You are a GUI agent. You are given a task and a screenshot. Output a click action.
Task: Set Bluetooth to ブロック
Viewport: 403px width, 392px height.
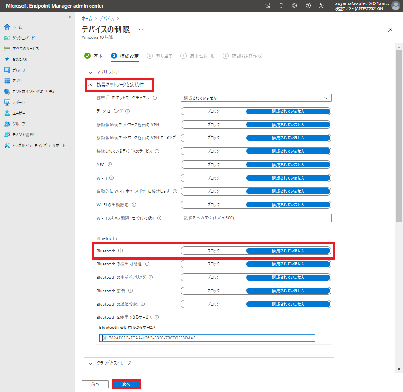coord(214,251)
